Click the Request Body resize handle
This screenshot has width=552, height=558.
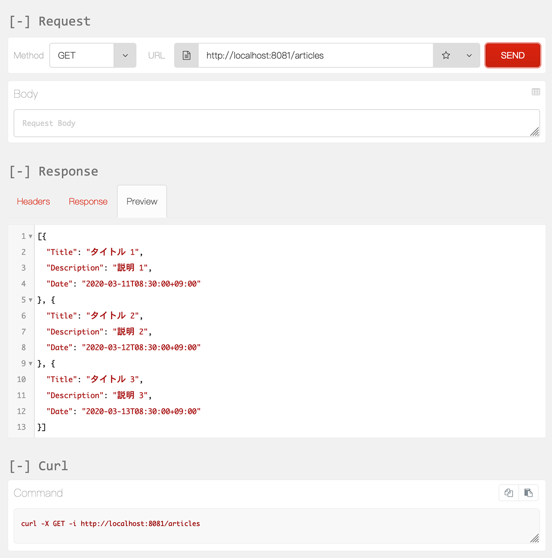(x=535, y=132)
